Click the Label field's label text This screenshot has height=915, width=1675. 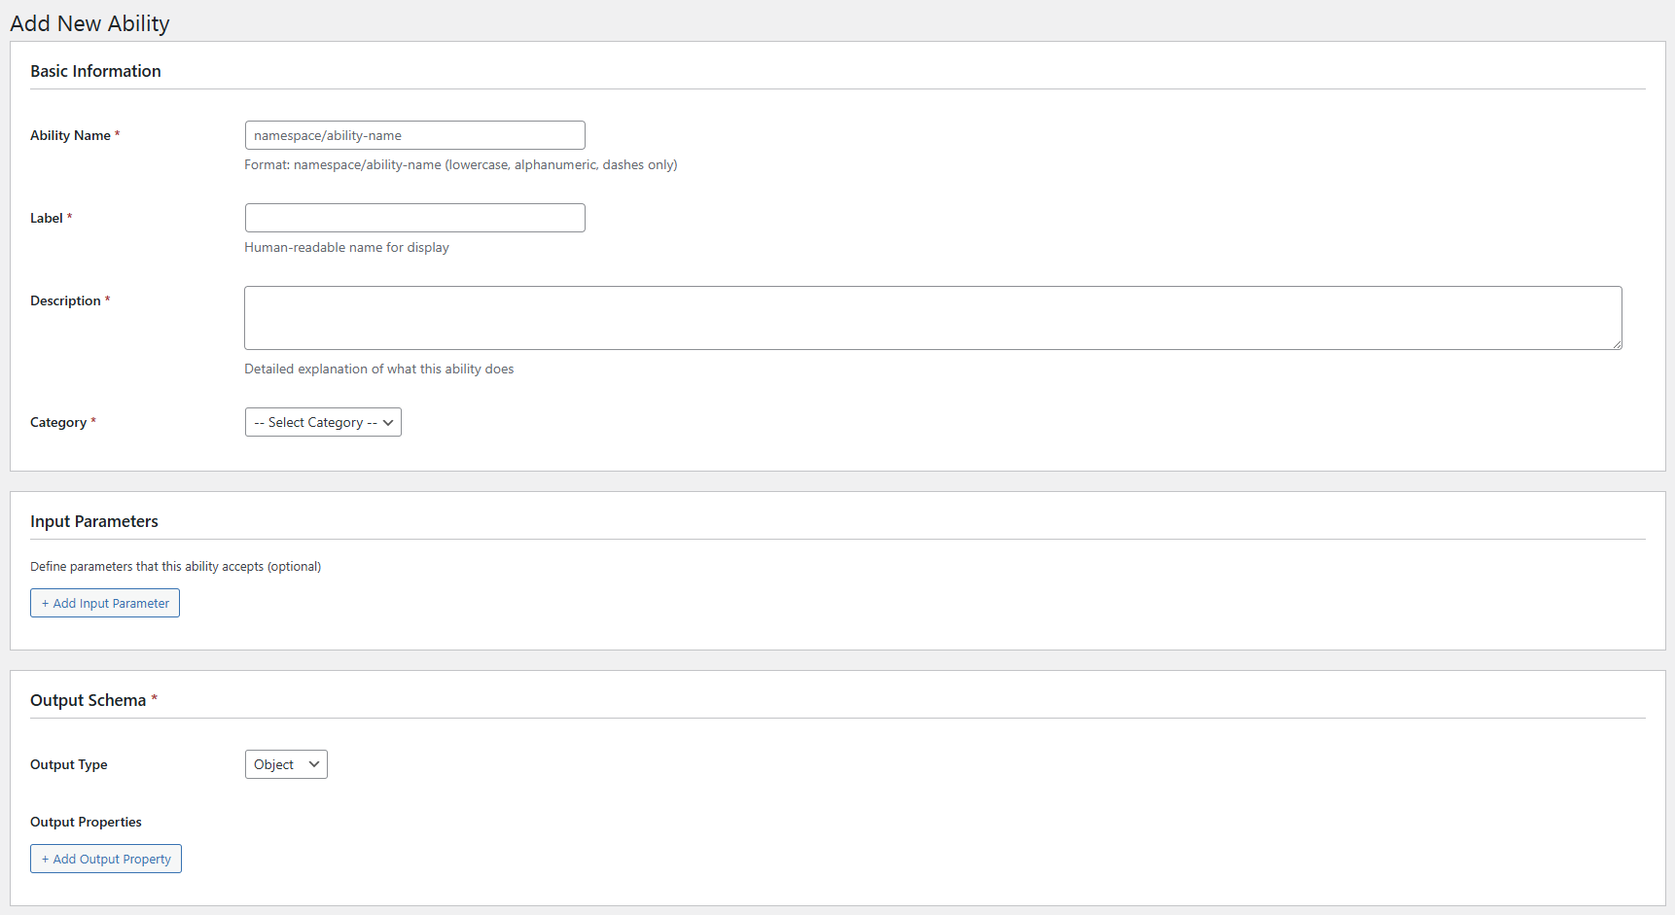47,218
